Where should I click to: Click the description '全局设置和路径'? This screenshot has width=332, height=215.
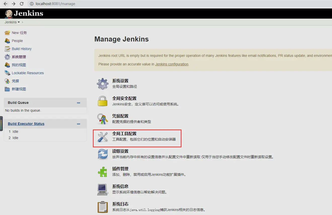[125, 87]
